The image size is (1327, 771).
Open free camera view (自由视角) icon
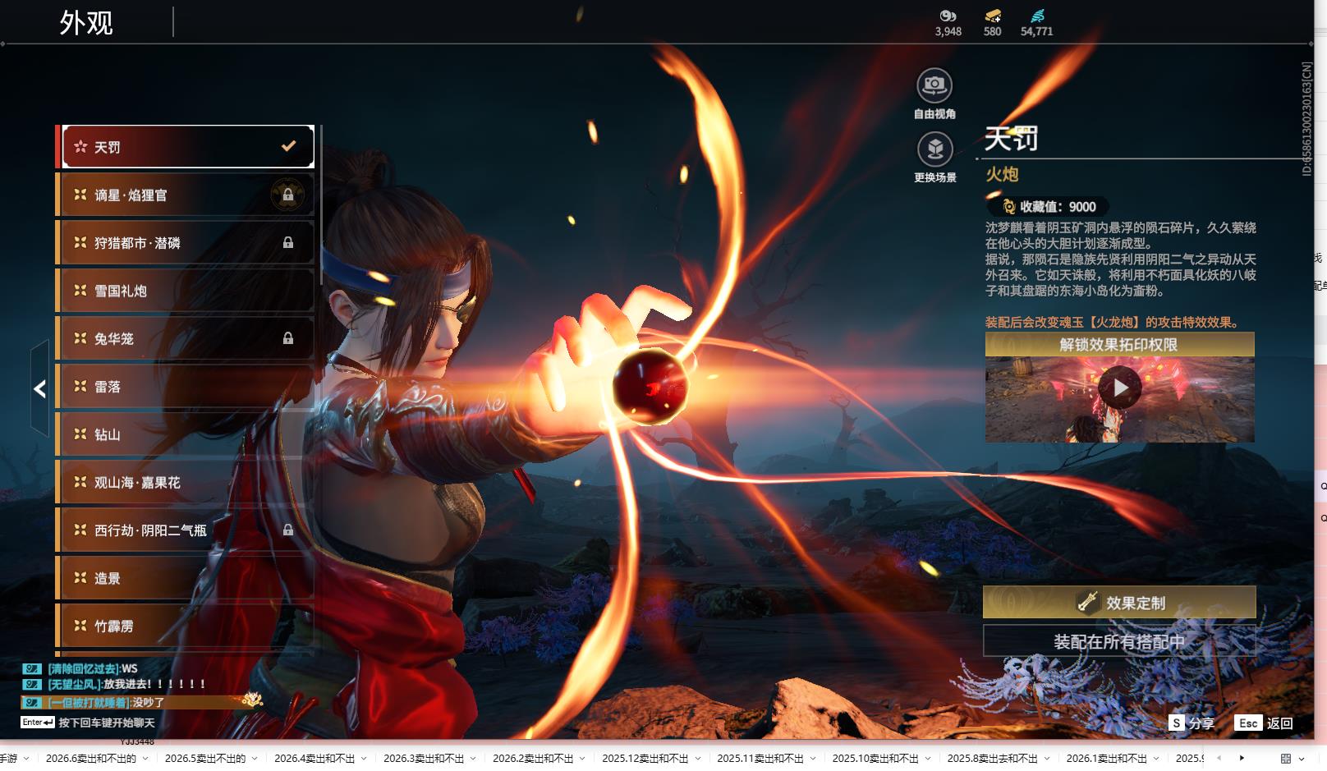point(934,85)
